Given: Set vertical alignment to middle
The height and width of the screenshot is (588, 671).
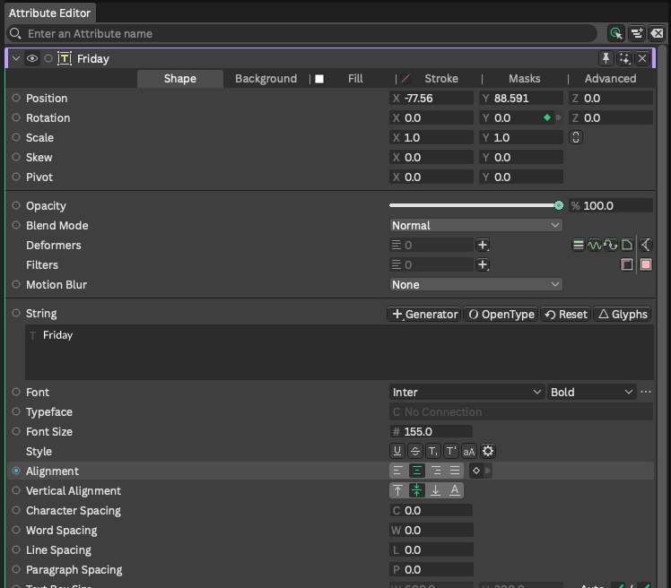Looking at the screenshot, I should pos(417,490).
